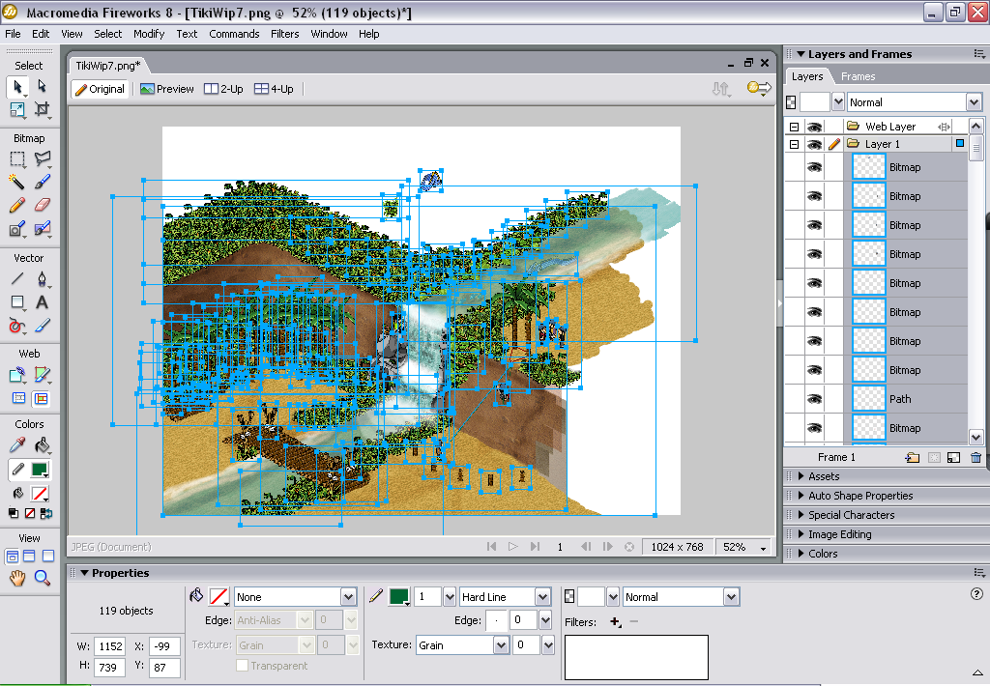Hide the Web Layer eye icon

pos(814,127)
